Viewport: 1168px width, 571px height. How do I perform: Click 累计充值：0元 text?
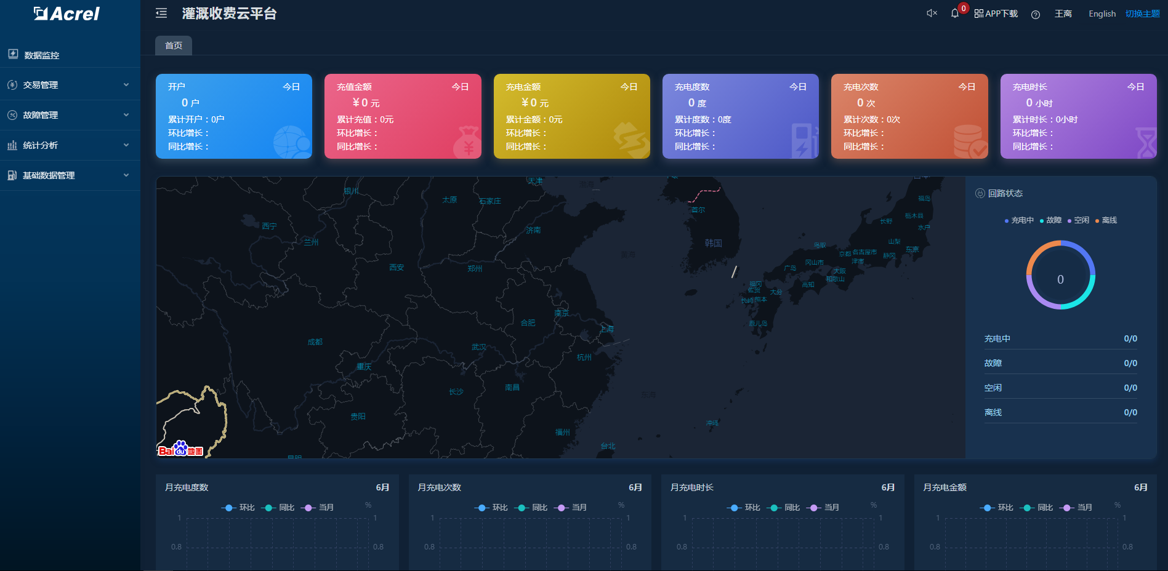click(x=365, y=119)
